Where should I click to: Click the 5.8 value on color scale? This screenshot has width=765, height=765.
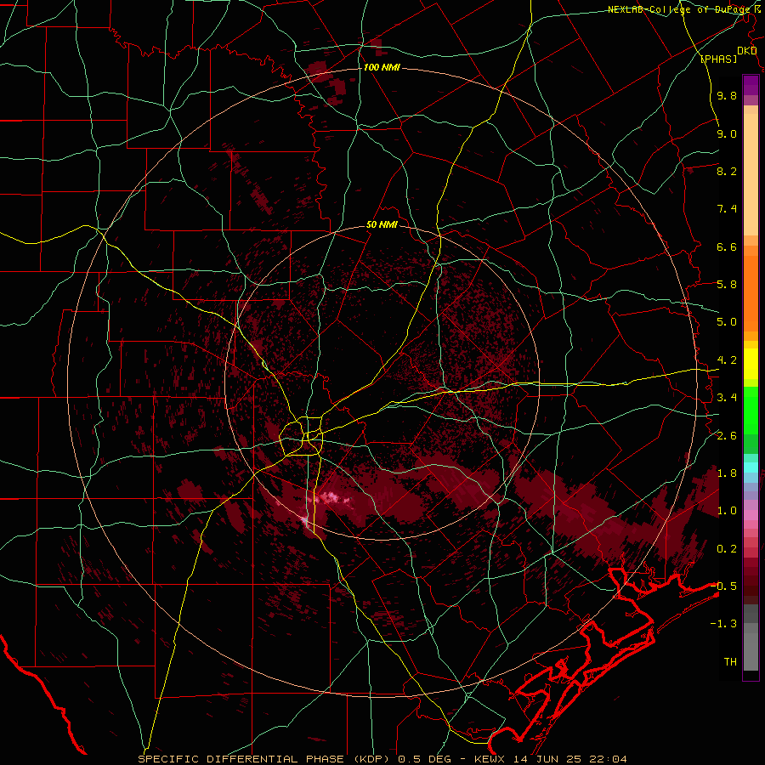[x=727, y=285]
